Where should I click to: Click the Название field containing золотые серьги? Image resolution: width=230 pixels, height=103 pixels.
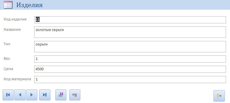[x=130, y=32]
